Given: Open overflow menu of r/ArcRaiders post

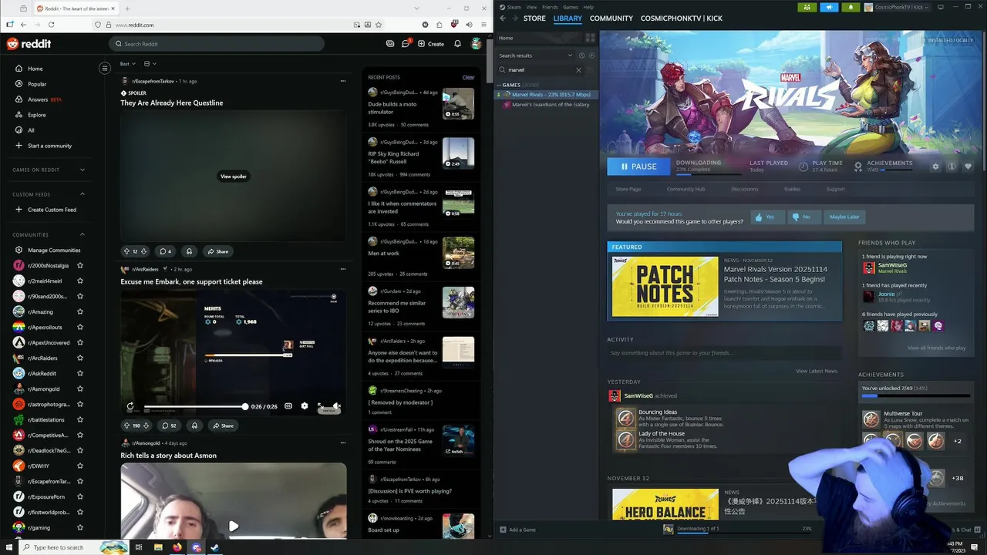Looking at the screenshot, I should [x=342, y=269].
